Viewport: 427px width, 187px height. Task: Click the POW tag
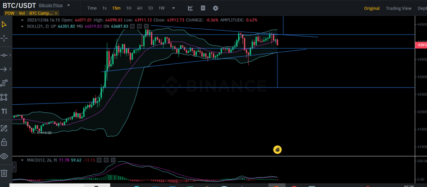tap(9, 13)
